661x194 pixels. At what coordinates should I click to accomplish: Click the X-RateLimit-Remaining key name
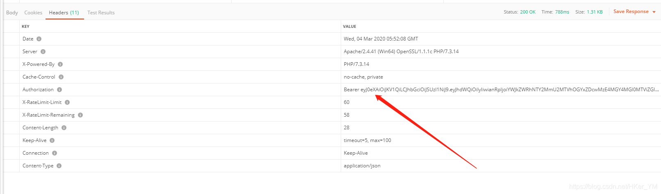[48, 115]
